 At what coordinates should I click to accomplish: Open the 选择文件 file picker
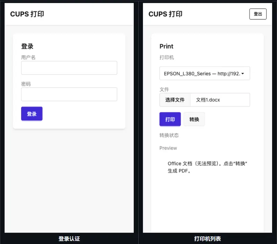click(175, 100)
